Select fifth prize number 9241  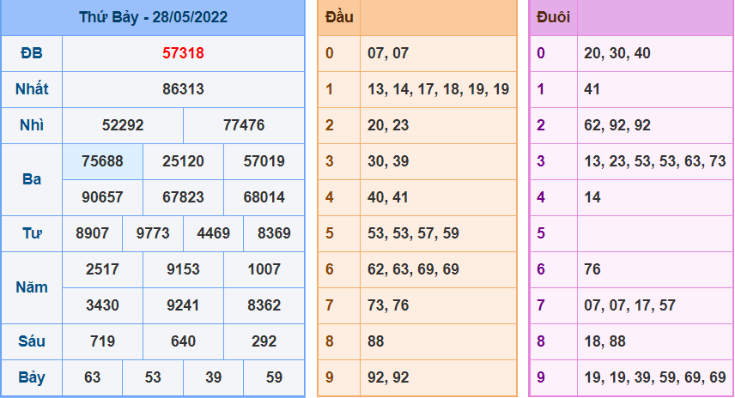(x=183, y=305)
